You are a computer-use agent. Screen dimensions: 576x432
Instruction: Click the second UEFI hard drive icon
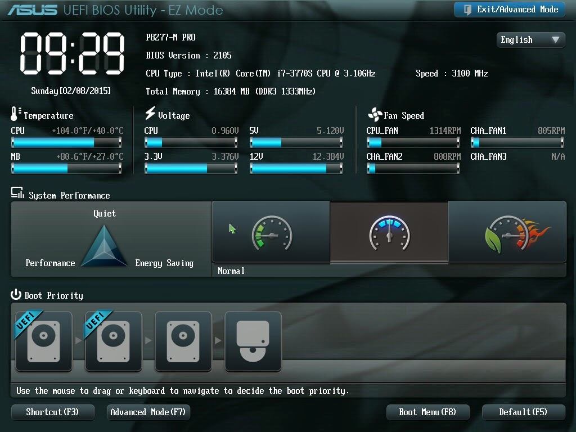pyautogui.click(x=113, y=342)
